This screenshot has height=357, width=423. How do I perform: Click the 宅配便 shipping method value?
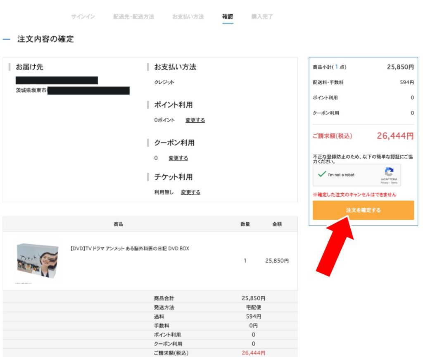(253, 307)
